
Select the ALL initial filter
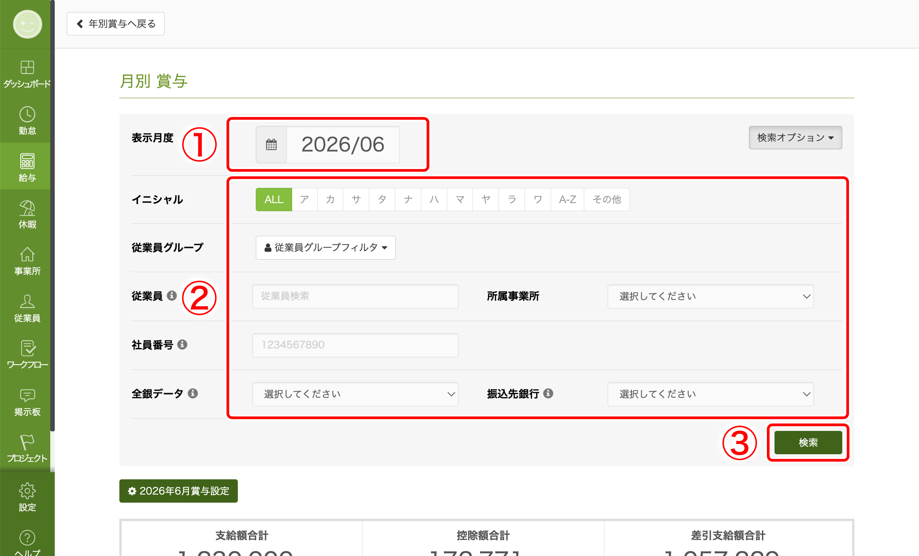pos(274,200)
